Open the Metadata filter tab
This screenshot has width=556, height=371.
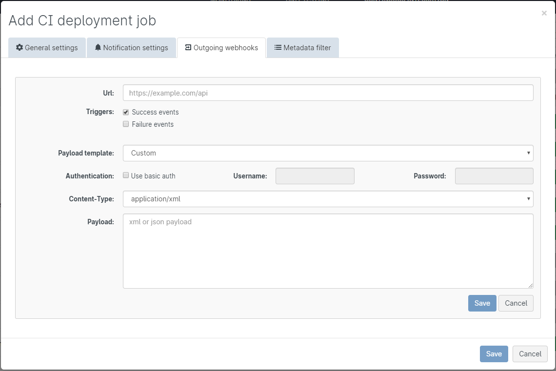302,48
